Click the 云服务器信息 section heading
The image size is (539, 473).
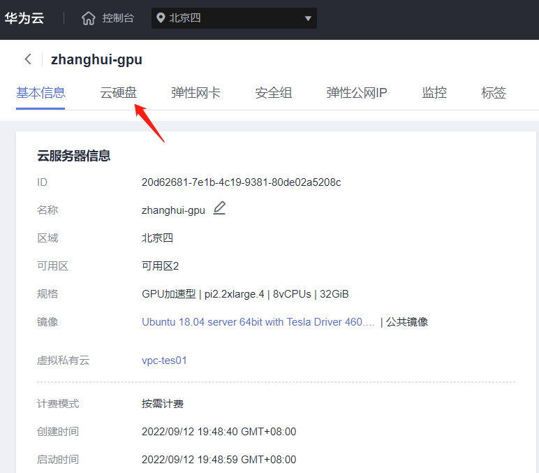pos(73,156)
